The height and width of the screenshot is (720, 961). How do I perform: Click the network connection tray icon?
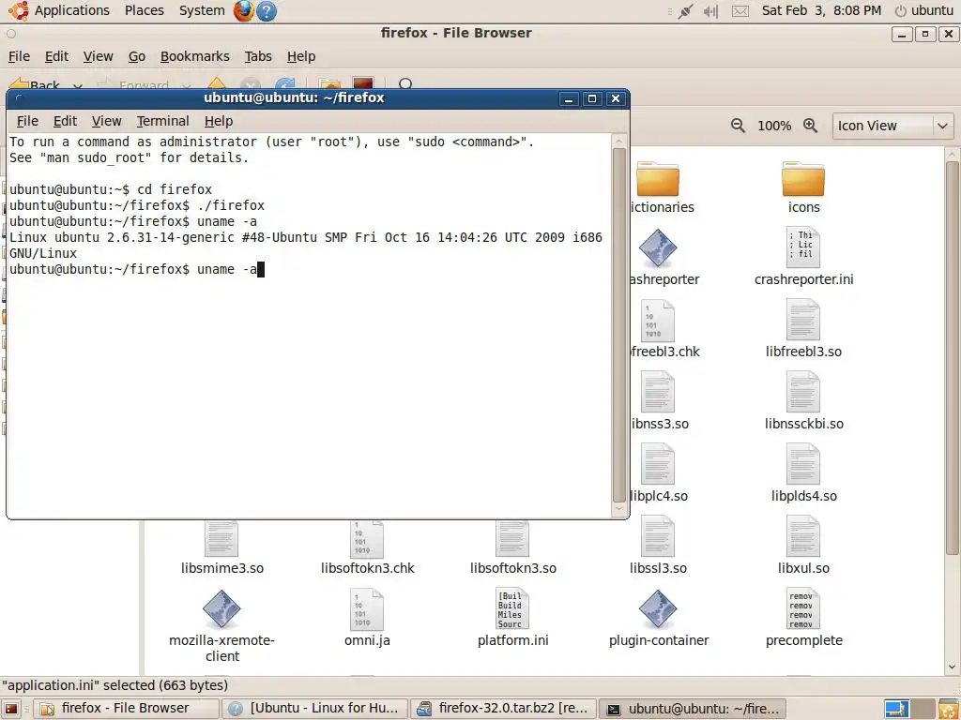(x=685, y=11)
